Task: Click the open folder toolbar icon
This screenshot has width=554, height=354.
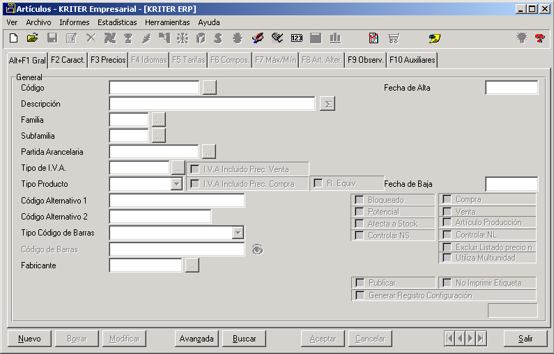Action: [33, 38]
